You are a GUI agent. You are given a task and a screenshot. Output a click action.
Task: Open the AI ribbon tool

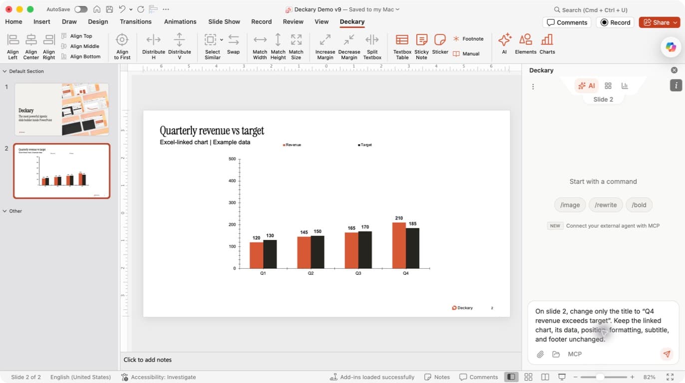tap(505, 44)
